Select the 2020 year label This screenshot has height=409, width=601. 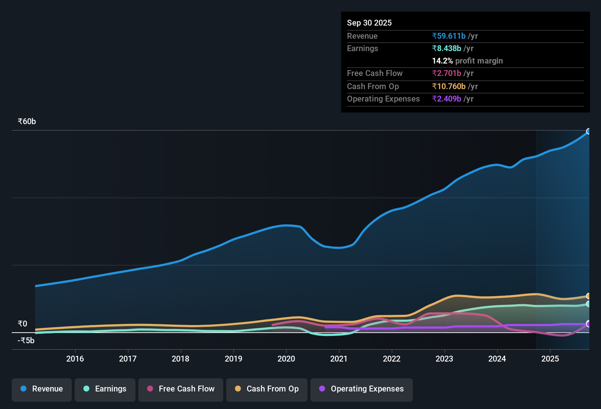pyautogui.click(x=287, y=359)
